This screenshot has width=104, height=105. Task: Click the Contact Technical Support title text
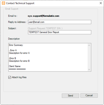click(x=20, y=3)
